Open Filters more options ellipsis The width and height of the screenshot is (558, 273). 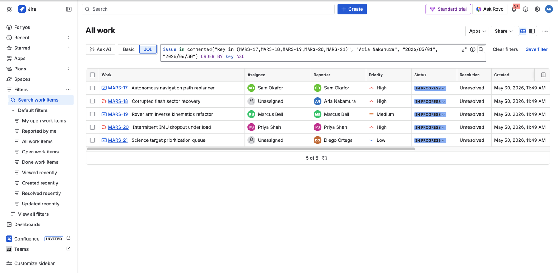pos(69,89)
